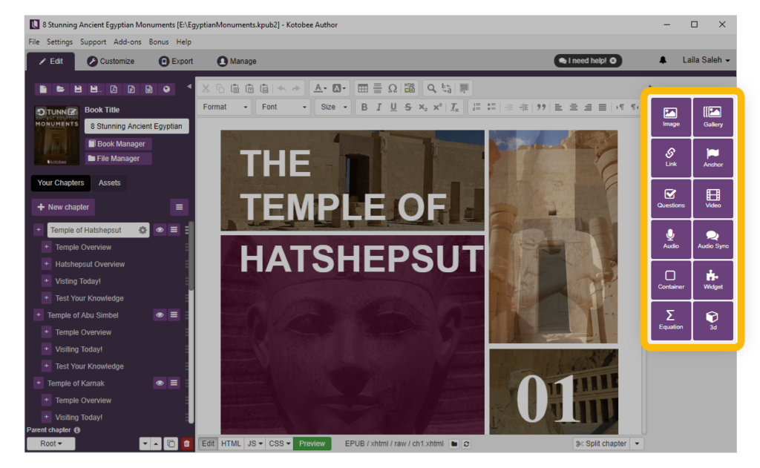Insert a table using the toolbar icon
The width and height of the screenshot is (760, 468).
tap(363, 88)
